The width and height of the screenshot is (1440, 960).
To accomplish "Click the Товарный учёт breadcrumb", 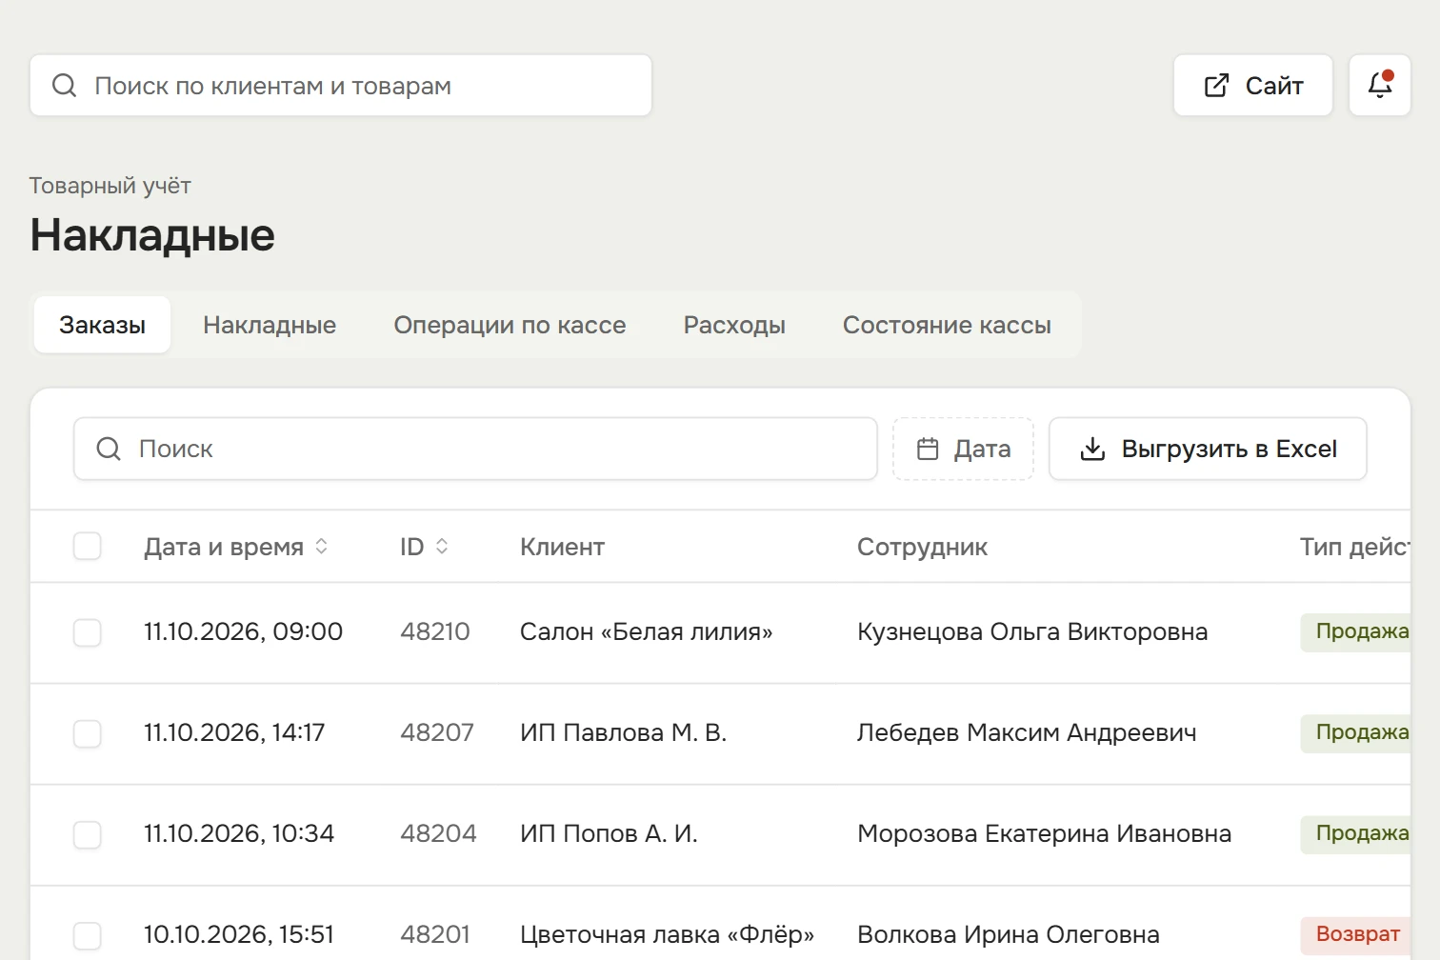I will click(110, 186).
